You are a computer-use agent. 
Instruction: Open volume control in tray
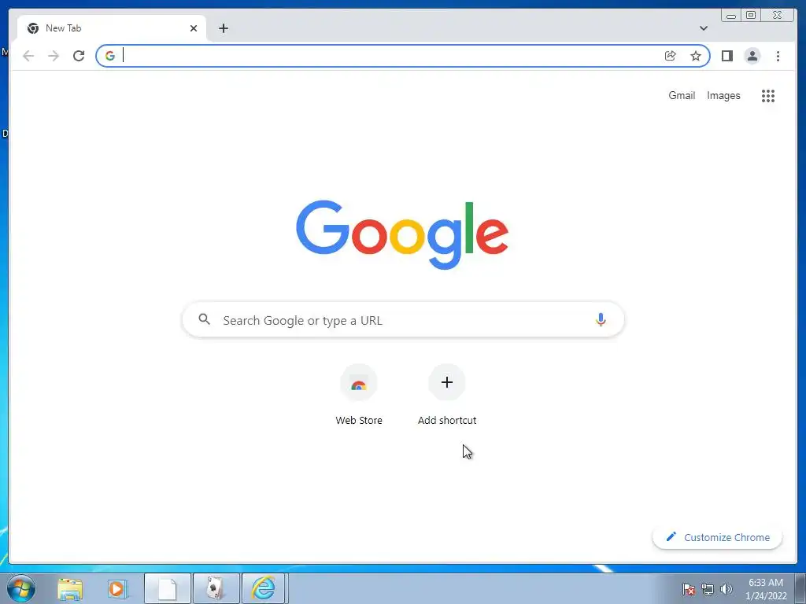click(x=727, y=589)
